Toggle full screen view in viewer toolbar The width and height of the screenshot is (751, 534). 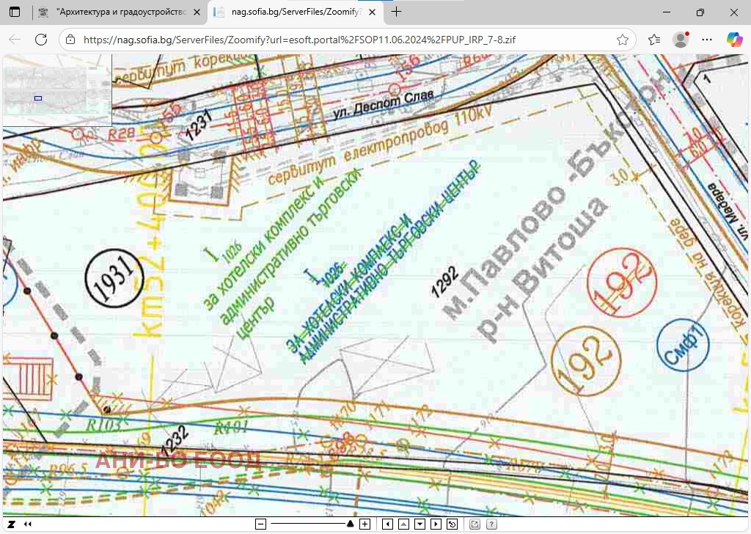pos(475,524)
